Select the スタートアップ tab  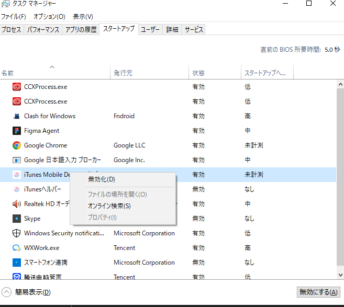pyautogui.click(x=119, y=29)
